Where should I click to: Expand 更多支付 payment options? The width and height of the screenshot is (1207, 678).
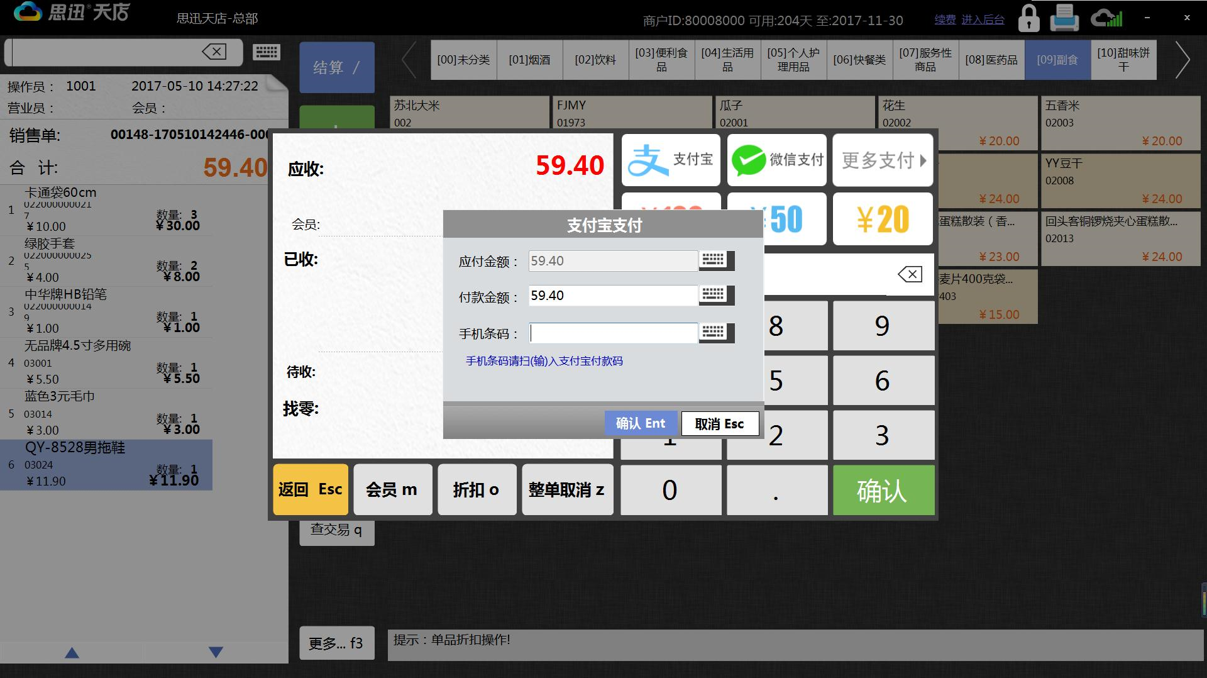click(x=883, y=160)
